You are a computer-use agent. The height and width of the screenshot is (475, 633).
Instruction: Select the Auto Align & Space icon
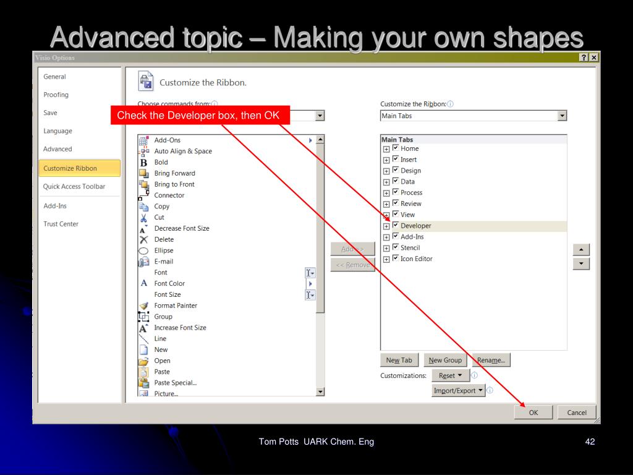click(143, 151)
